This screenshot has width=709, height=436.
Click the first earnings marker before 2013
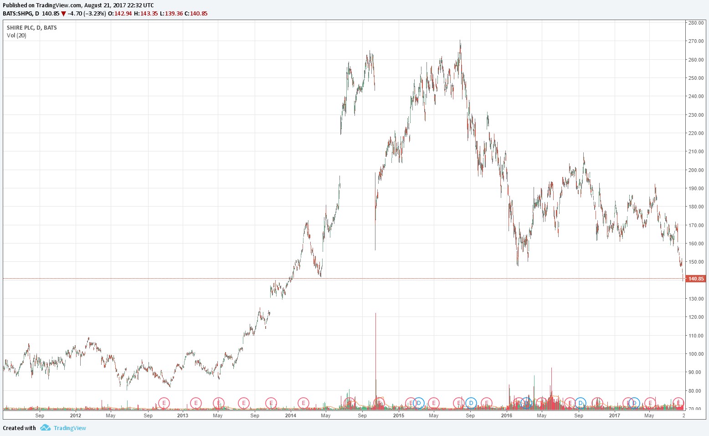point(164,403)
